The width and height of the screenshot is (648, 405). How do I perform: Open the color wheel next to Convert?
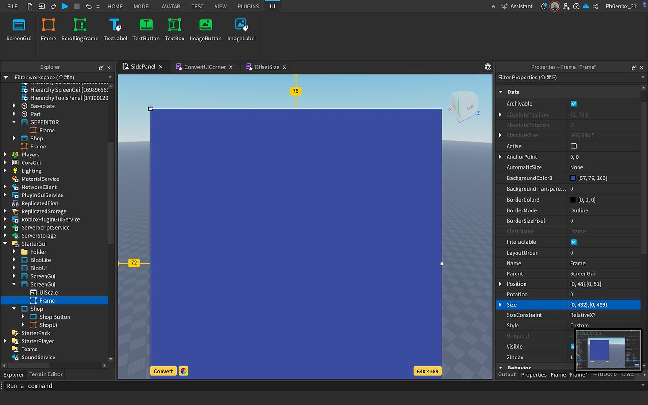tap(184, 371)
